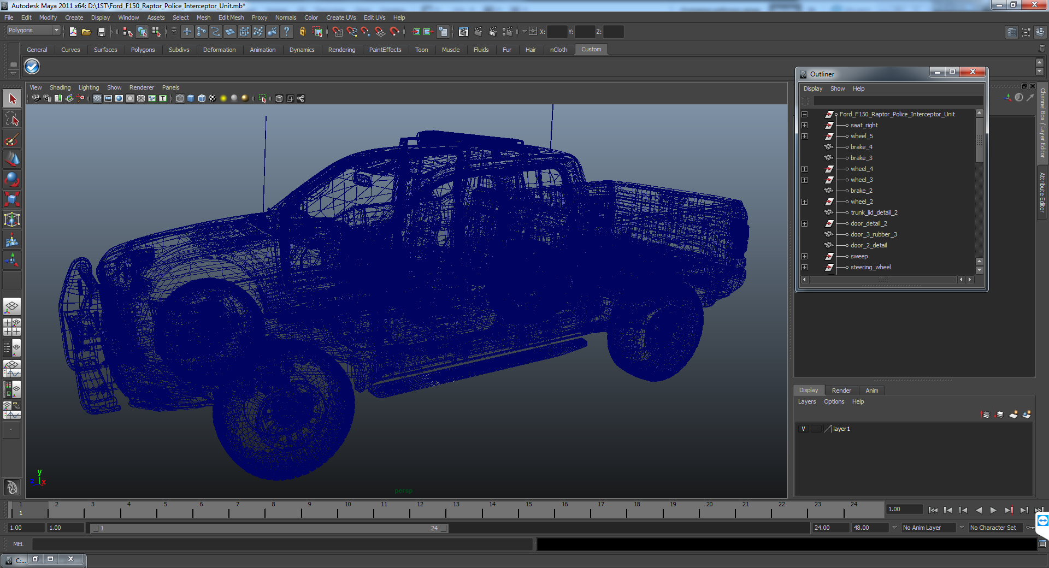Open the Polygons menu set dropdown
The width and height of the screenshot is (1049, 568).
pos(33,31)
